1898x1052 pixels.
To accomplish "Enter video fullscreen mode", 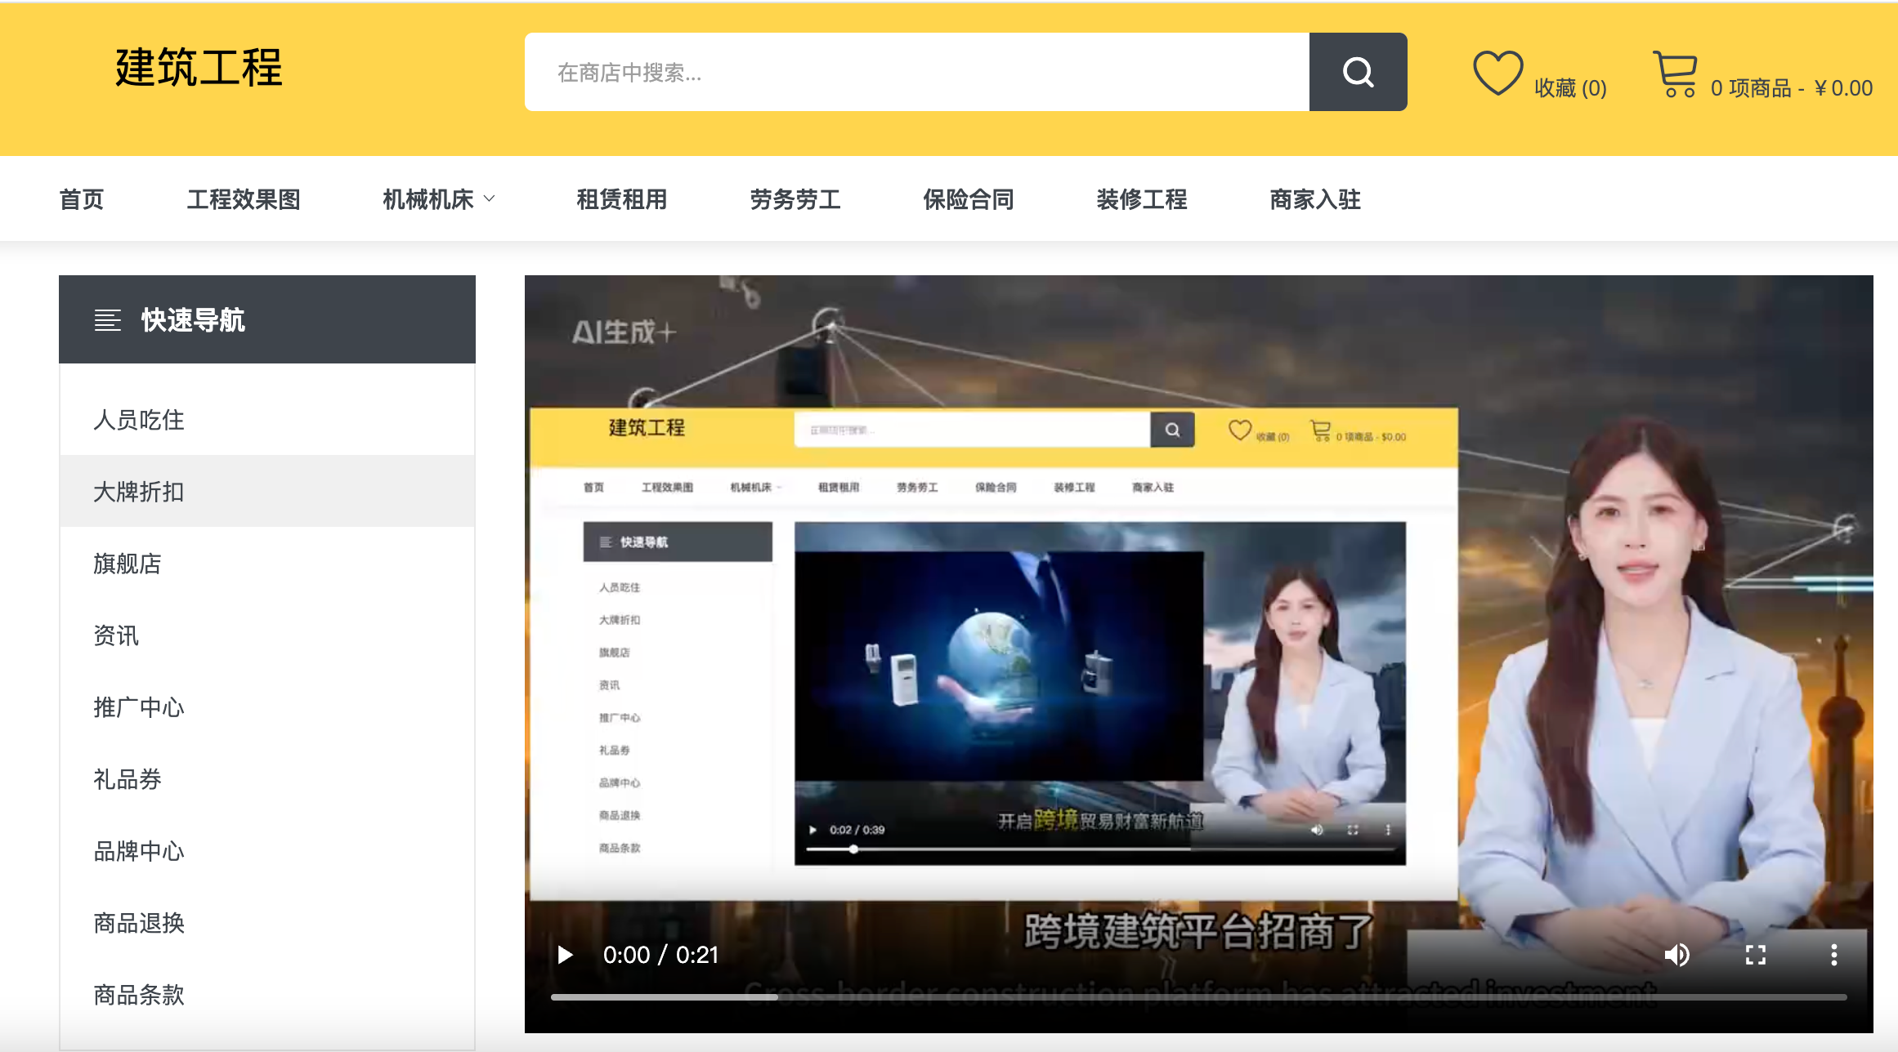I will click(x=1756, y=955).
